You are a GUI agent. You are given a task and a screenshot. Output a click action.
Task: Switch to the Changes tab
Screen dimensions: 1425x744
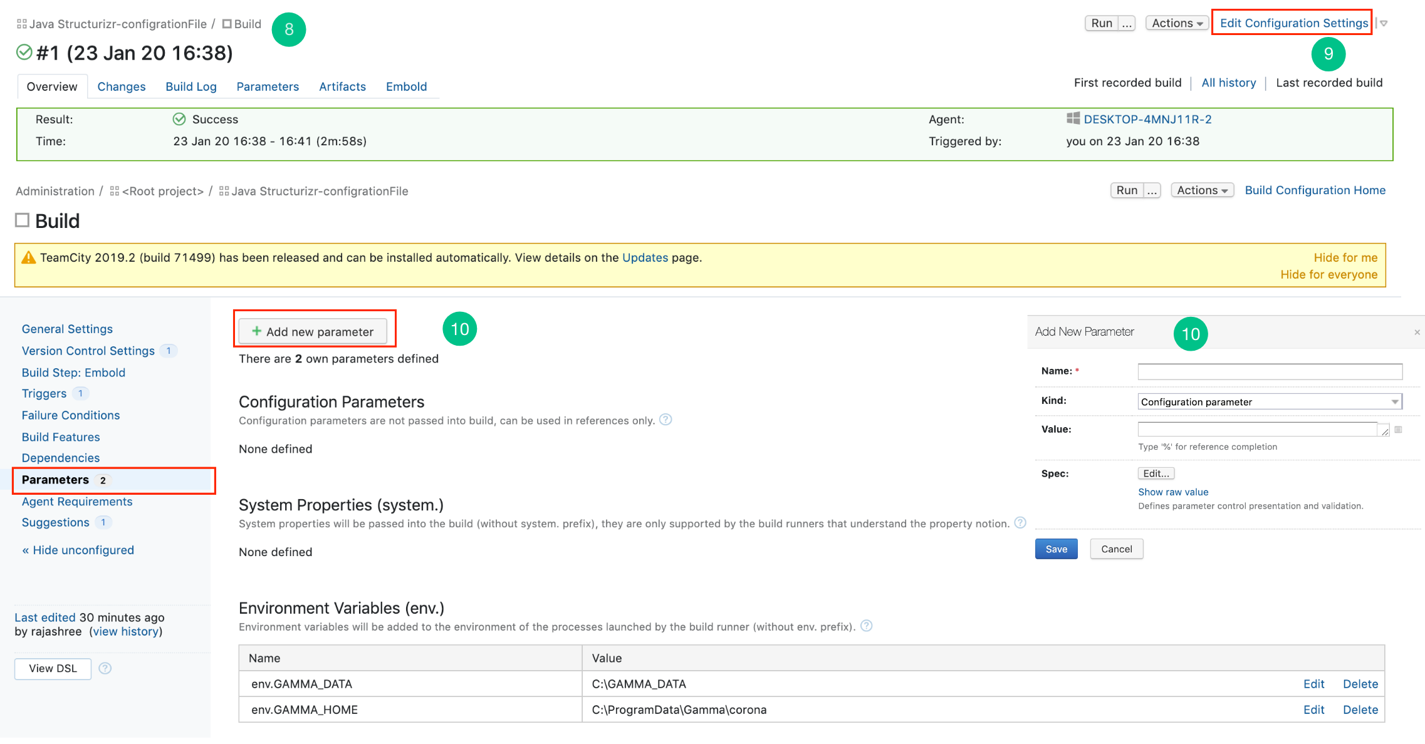(x=122, y=86)
